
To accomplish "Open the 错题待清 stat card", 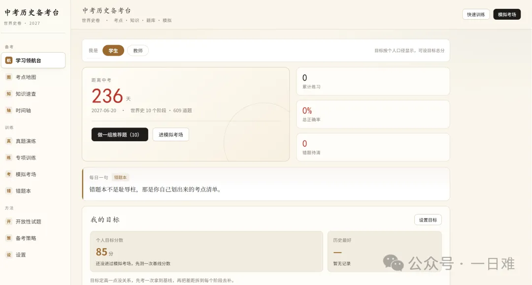I will pos(373,147).
